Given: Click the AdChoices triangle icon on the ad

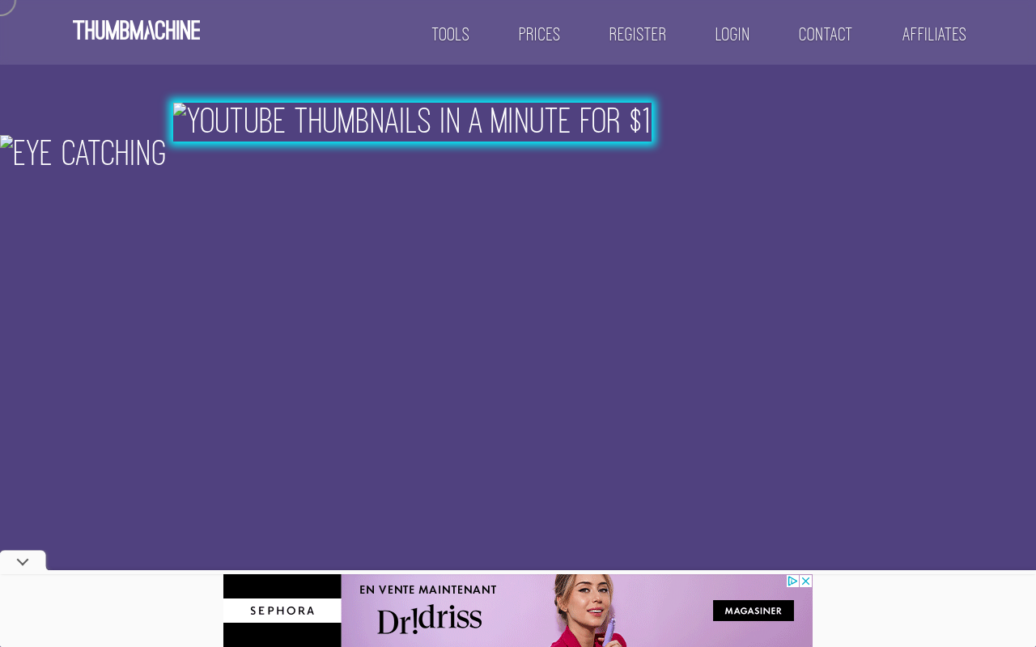Looking at the screenshot, I should tap(792, 581).
